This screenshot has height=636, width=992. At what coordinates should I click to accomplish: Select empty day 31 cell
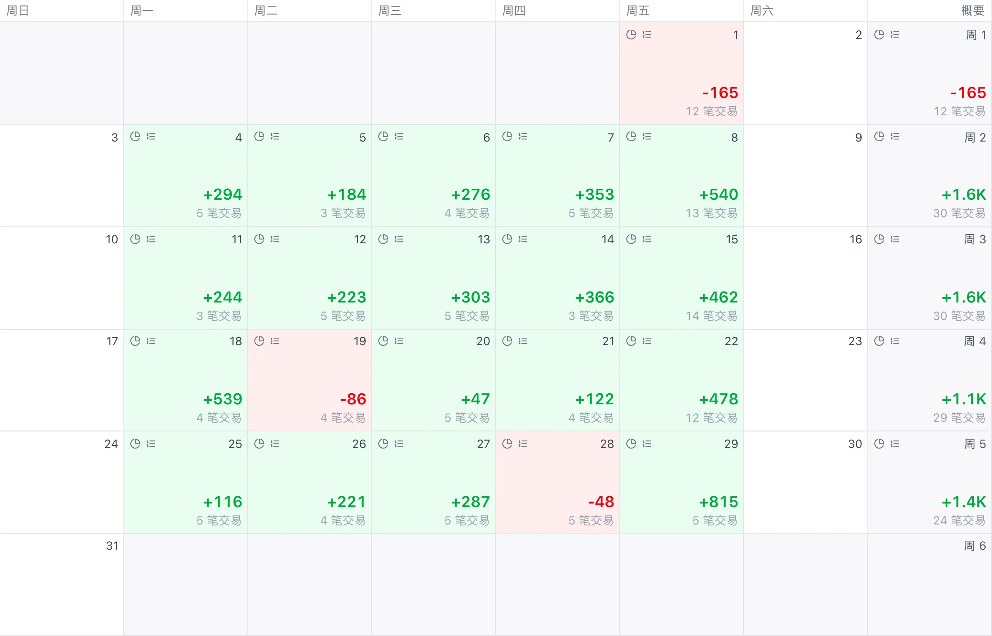pyautogui.click(x=62, y=584)
